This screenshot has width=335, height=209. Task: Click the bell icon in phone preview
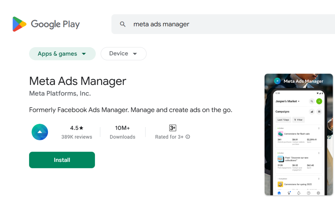tap(299, 193)
